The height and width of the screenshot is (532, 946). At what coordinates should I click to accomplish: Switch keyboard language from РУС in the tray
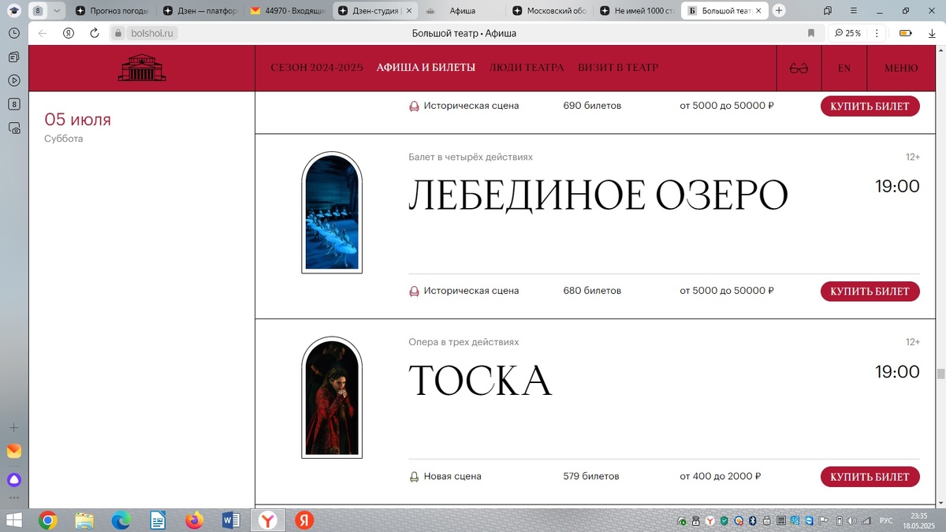click(x=886, y=521)
